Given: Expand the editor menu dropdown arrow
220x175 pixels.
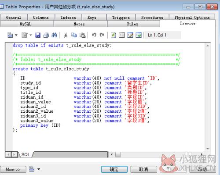Looking at the screenshot, I should click(x=16, y=35).
